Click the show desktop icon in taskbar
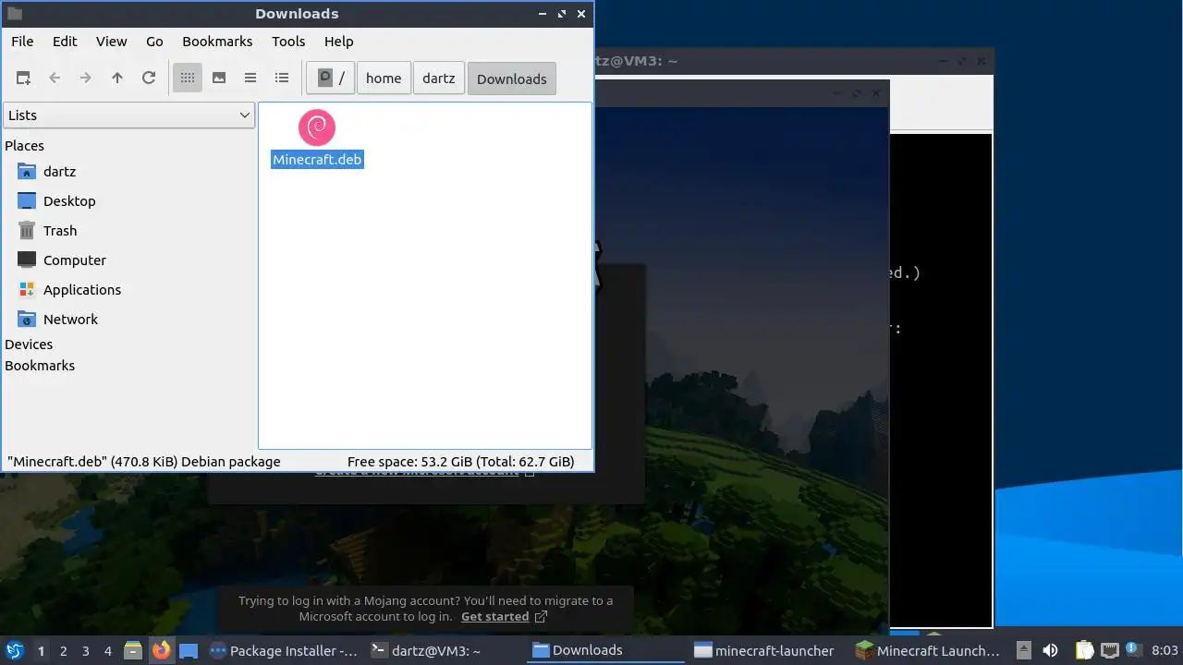 [x=189, y=651]
